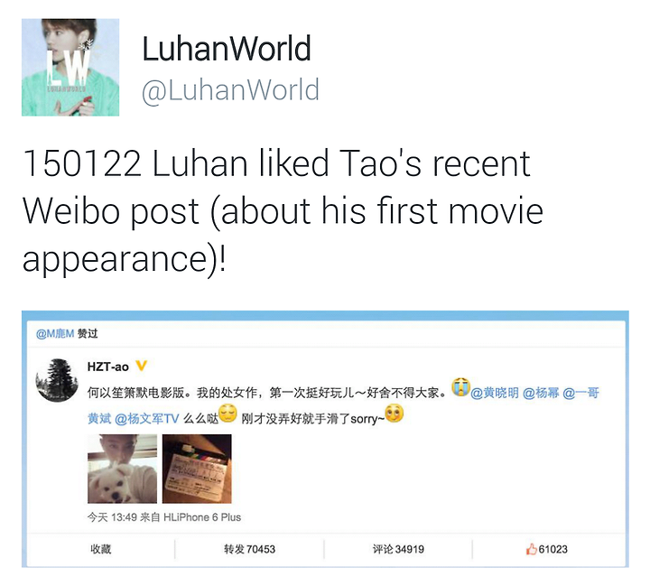This screenshot has width=650, height=585.
Task: Click the 收藏 favorite button
Action: 101,550
